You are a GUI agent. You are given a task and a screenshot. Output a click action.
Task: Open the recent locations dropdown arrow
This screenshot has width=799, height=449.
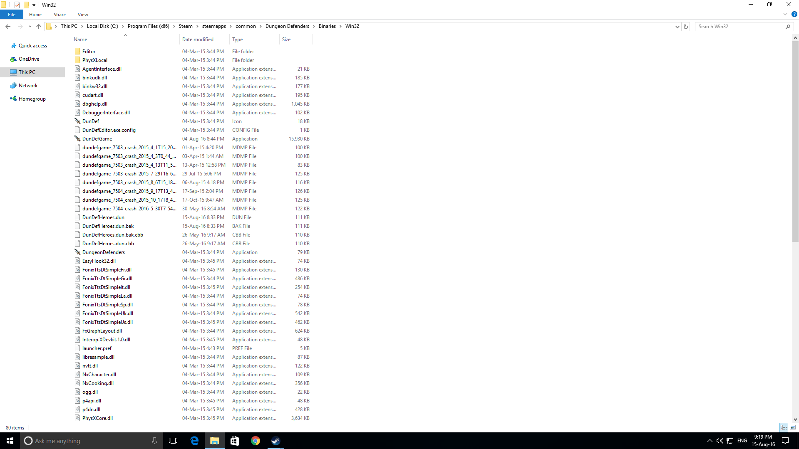click(x=30, y=26)
